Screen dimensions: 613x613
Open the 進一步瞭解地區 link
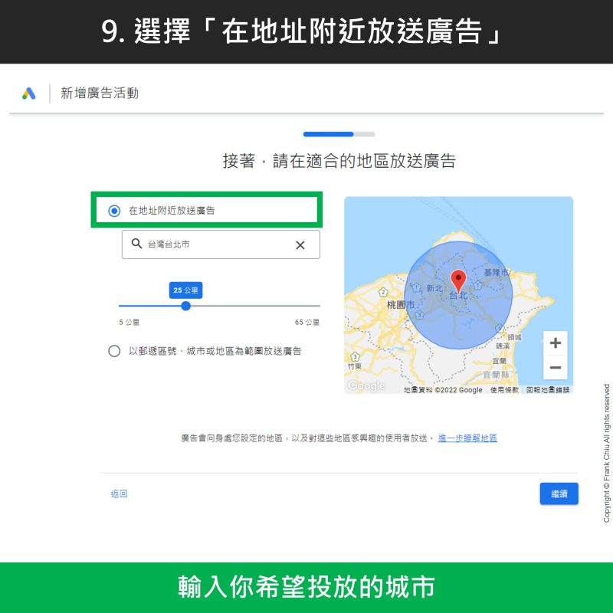467,438
